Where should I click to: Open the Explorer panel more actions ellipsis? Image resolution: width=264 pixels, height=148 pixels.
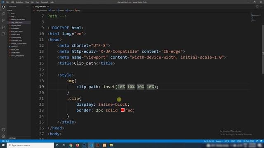coord(28,7)
